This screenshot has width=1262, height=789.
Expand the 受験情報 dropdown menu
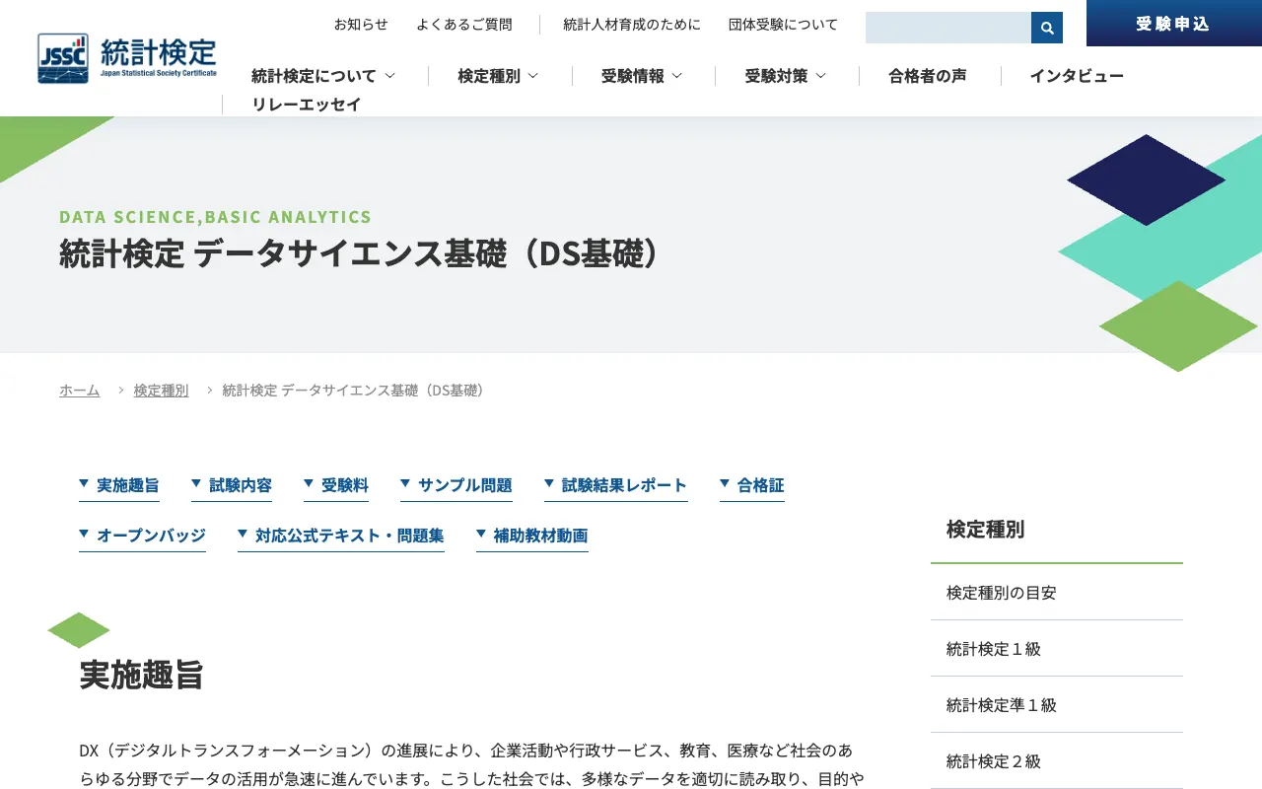pos(642,76)
